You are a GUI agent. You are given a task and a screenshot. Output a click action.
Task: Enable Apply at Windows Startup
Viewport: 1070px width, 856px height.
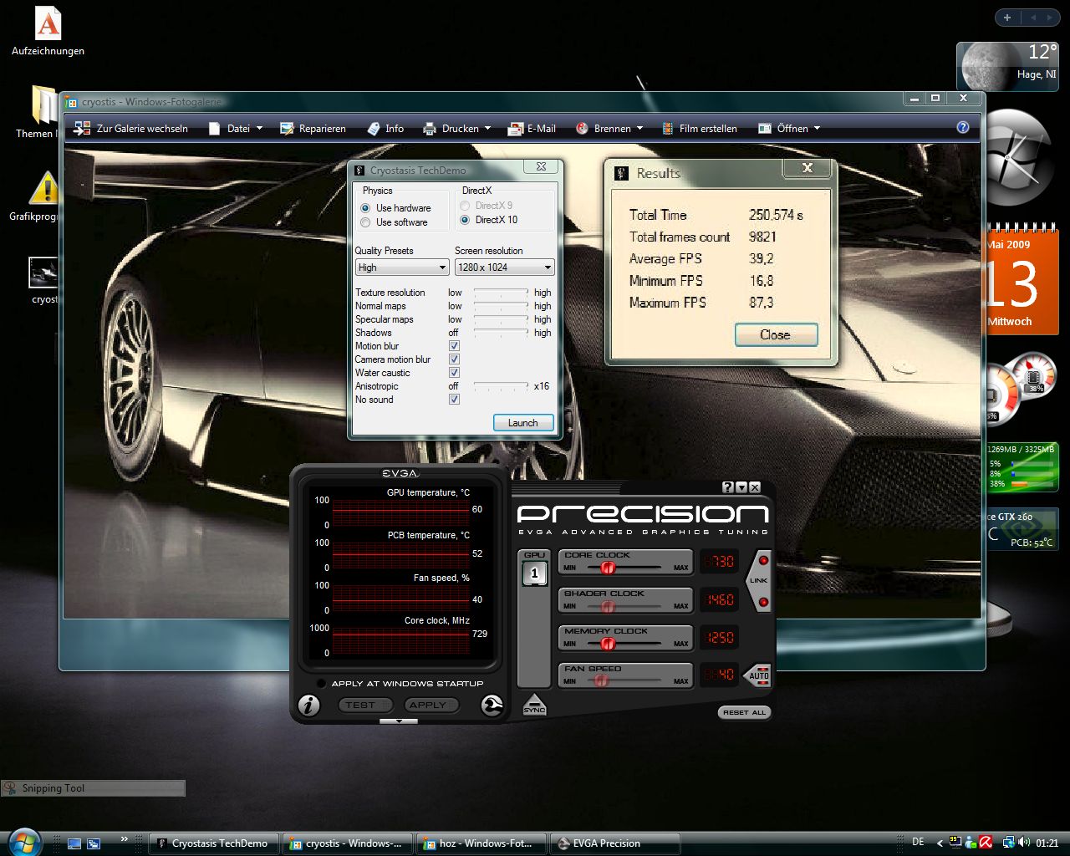coord(320,684)
